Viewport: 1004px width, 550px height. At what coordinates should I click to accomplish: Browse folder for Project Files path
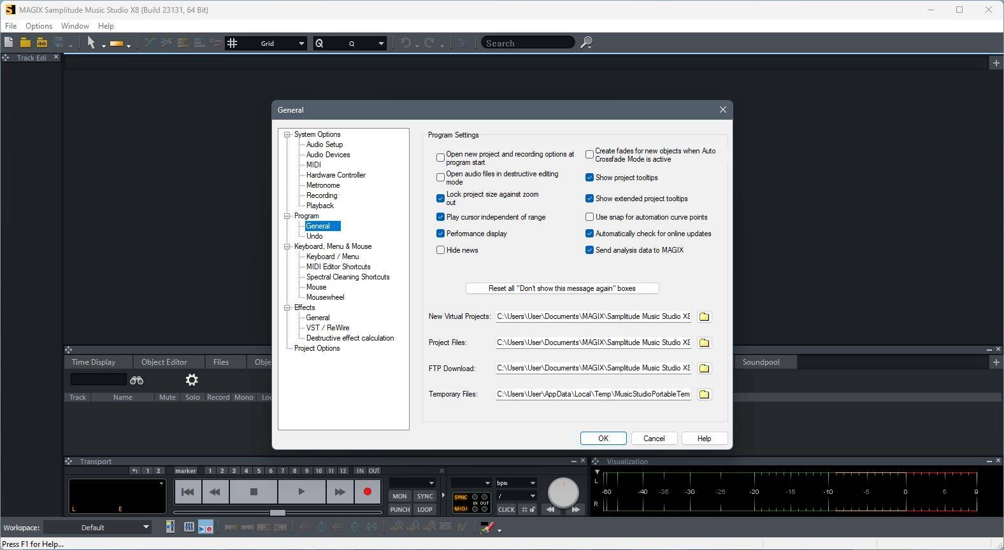click(704, 342)
